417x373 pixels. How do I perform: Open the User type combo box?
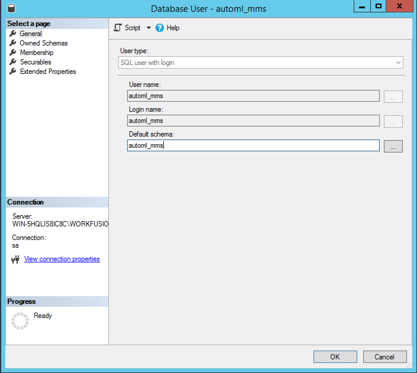pyautogui.click(x=261, y=63)
